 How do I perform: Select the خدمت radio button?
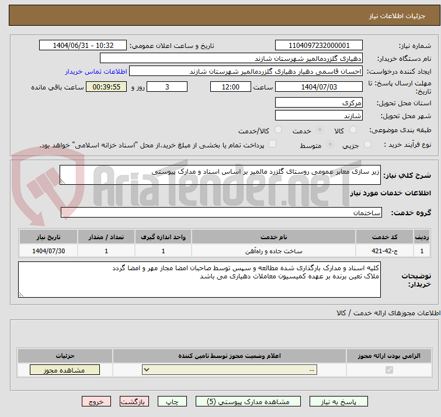pyautogui.click(x=320, y=130)
